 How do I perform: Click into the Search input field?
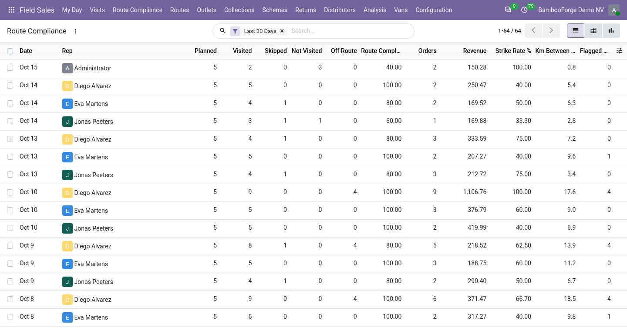click(350, 31)
